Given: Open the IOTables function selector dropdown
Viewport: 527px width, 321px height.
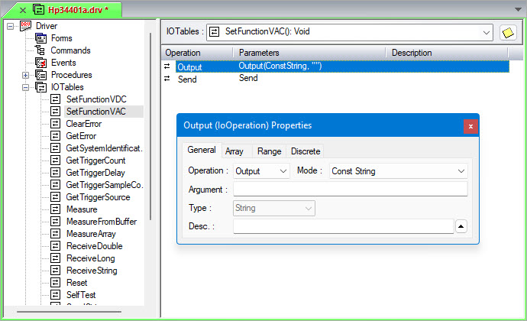Looking at the screenshot, I should coord(487,32).
